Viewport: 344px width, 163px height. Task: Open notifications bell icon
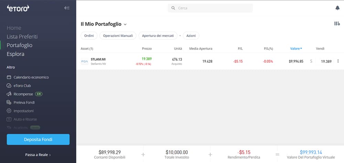tap(337, 8)
